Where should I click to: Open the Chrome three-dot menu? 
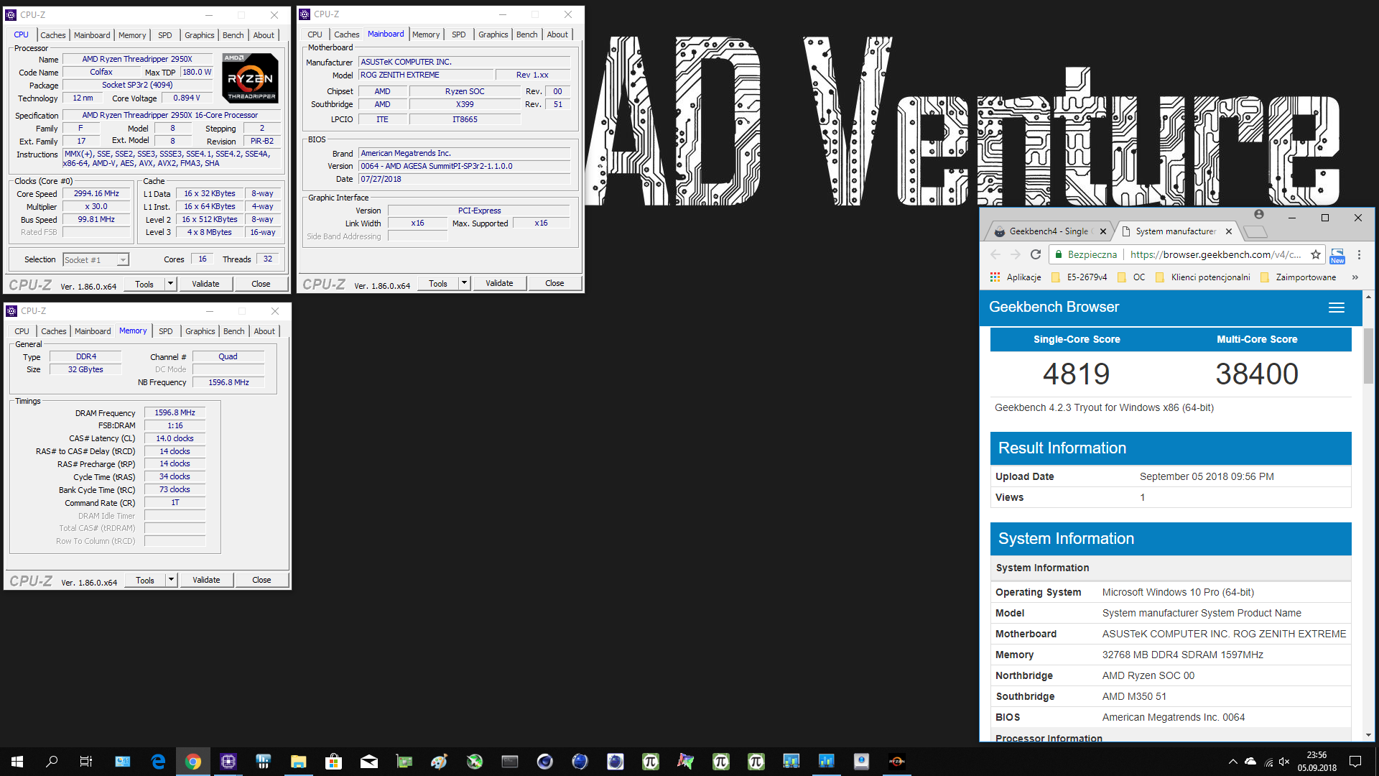pyautogui.click(x=1358, y=254)
